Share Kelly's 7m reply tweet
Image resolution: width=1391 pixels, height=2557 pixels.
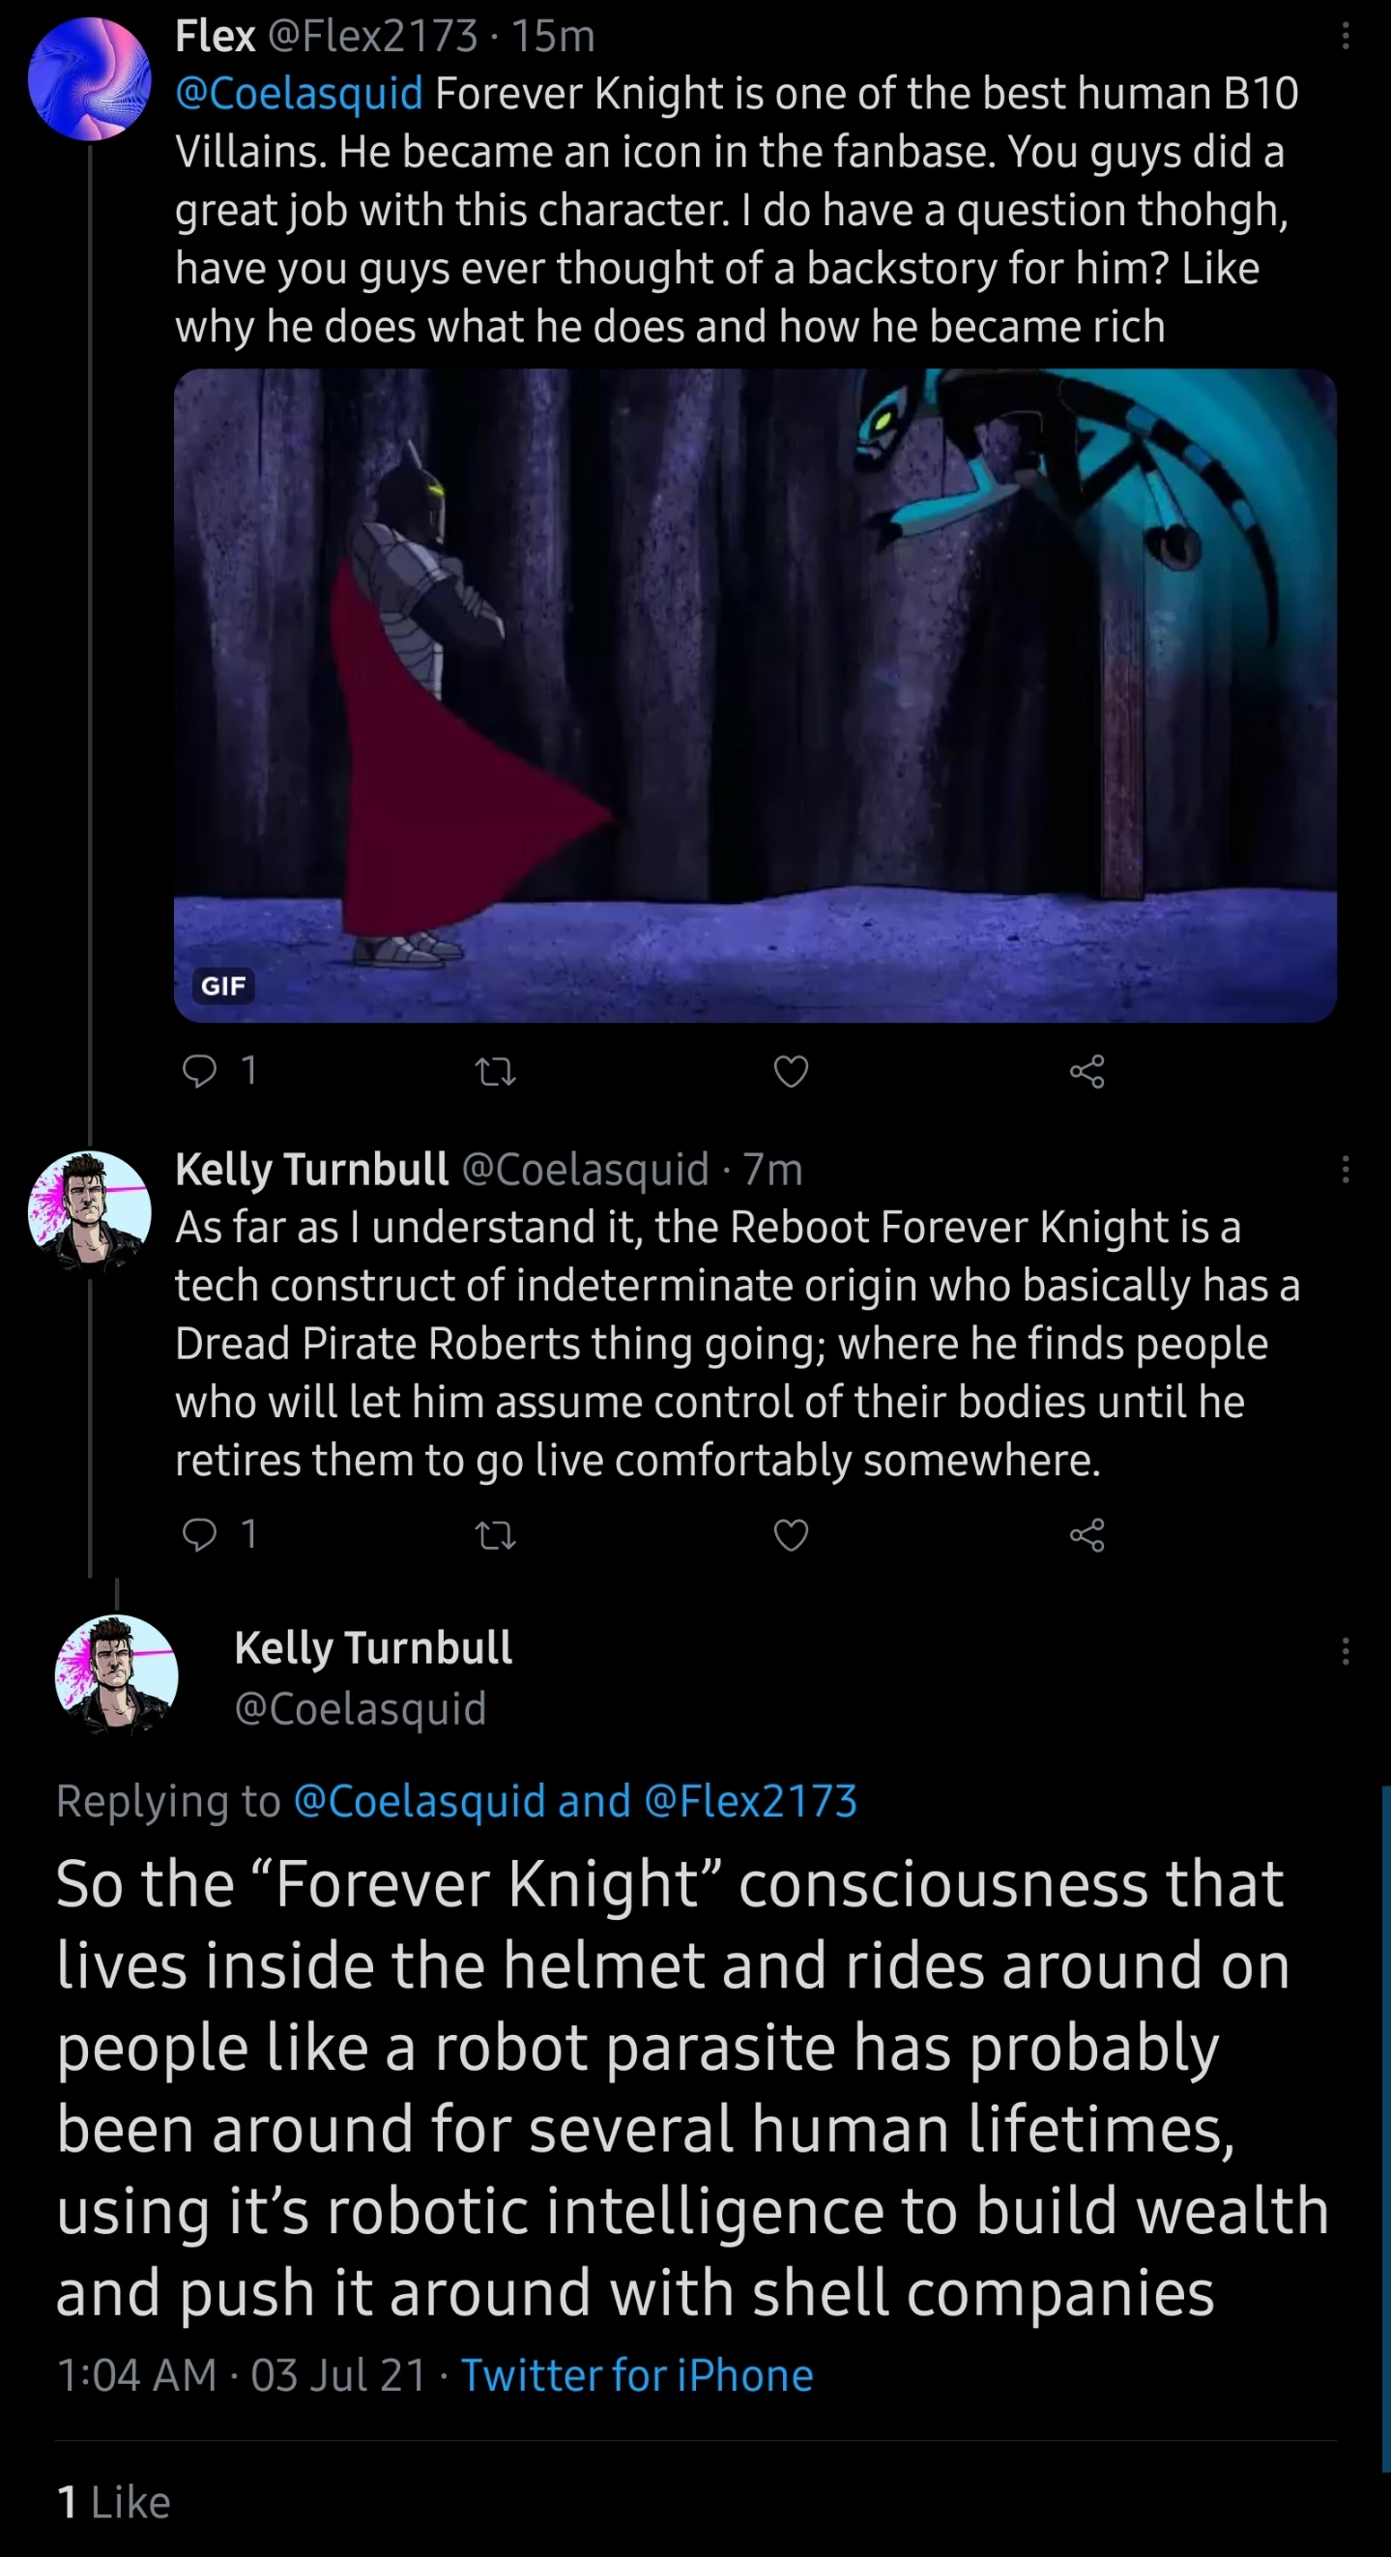(1087, 1535)
